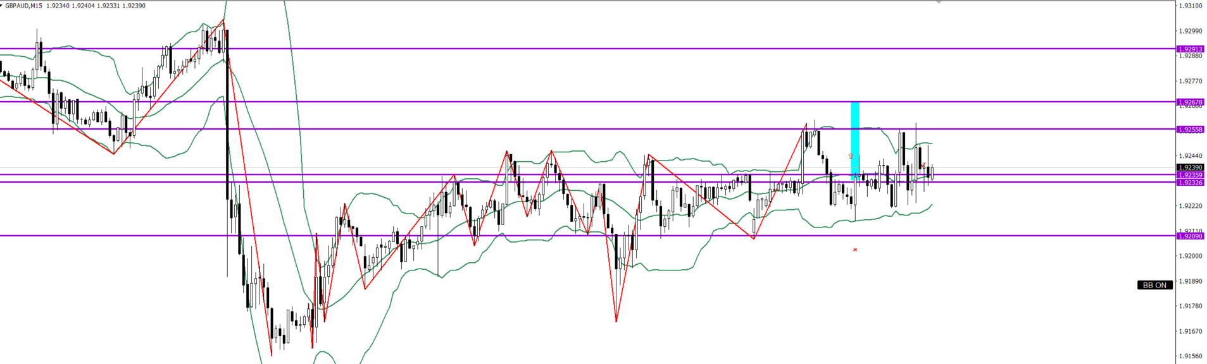
Task: Click the 1.92913 purple price label
Action: click(1190, 49)
